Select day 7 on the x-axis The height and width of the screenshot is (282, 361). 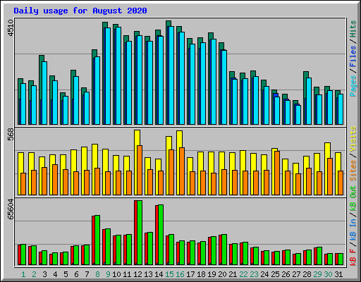click(87, 274)
